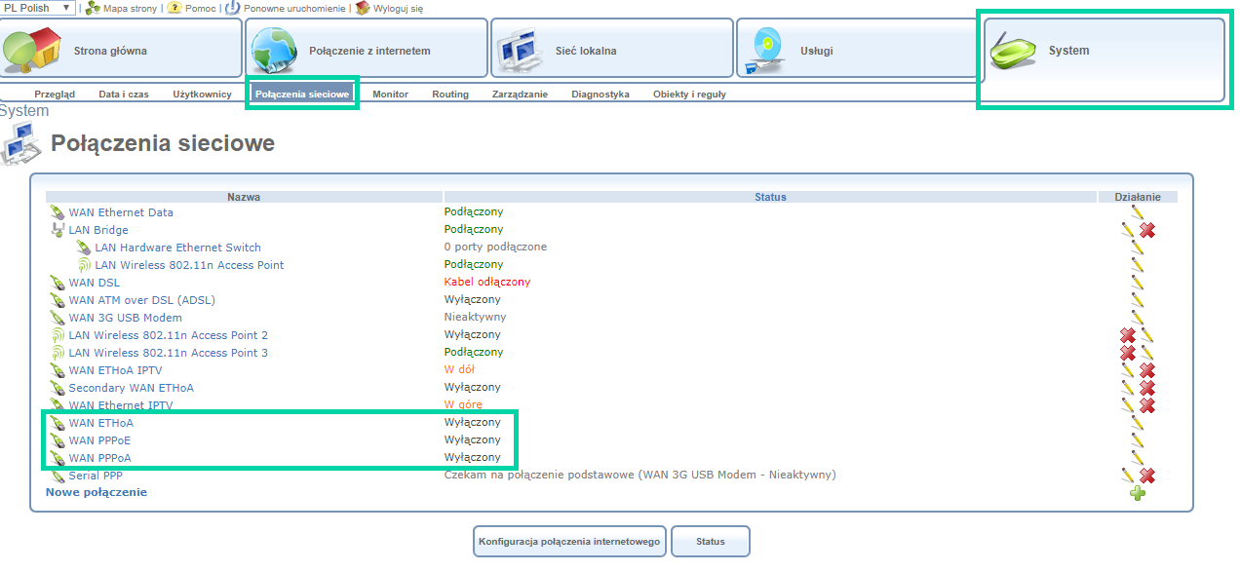Edit the WAN Ethernet Data connection
The image size is (1240, 572).
1137,212
